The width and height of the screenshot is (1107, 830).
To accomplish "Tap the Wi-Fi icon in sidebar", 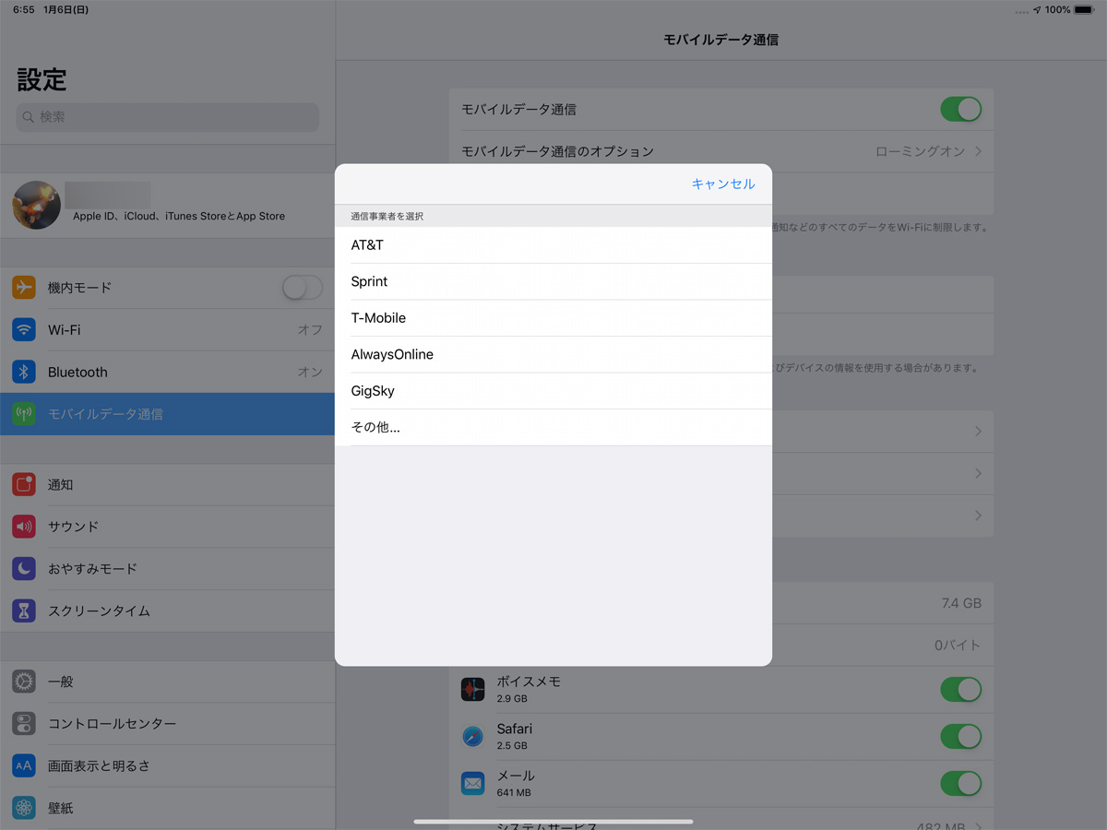I will coord(24,330).
